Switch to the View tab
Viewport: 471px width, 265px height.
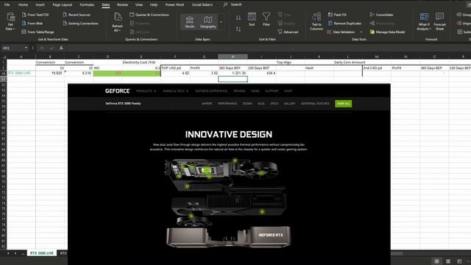(139, 5)
